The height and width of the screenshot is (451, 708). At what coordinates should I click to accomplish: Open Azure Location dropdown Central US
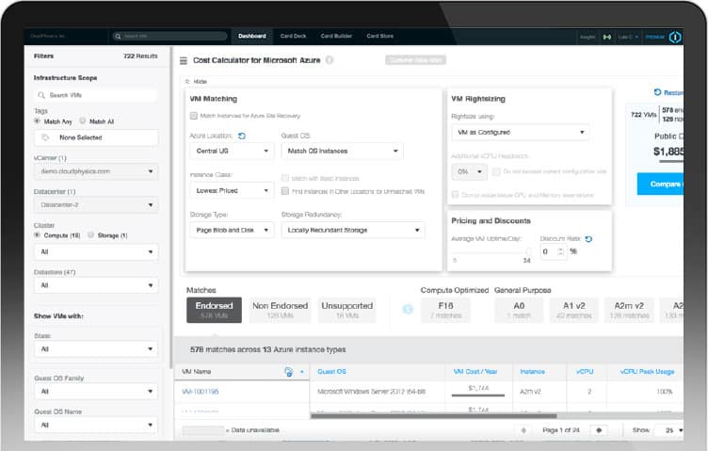click(232, 151)
